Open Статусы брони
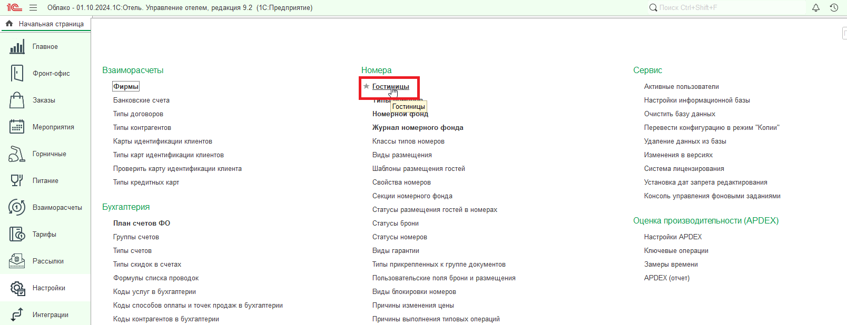Image resolution: width=847 pixels, height=325 pixels. click(396, 224)
